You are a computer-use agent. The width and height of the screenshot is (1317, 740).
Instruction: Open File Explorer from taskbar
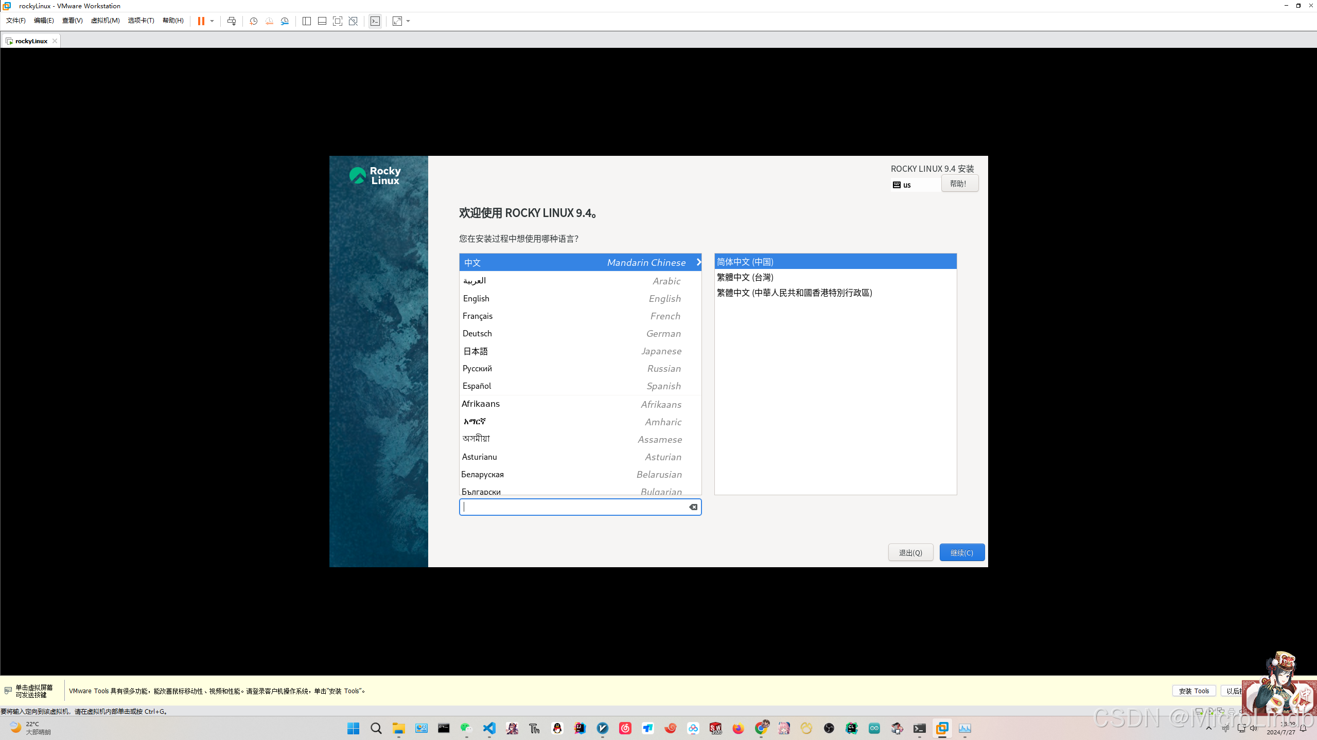[x=399, y=728]
